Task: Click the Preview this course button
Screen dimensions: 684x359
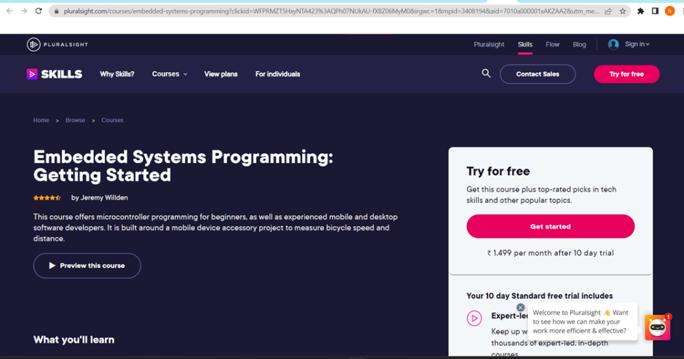Action: (x=88, y=266)
